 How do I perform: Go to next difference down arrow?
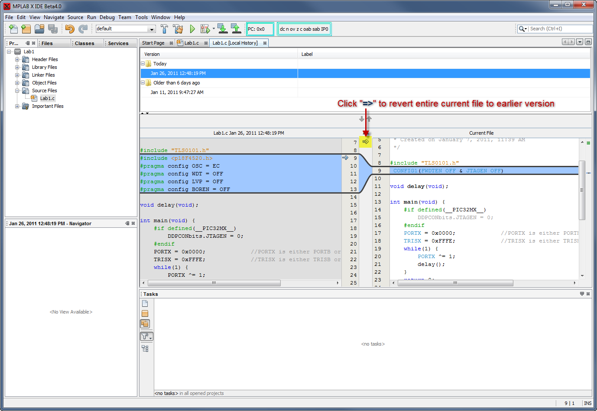362,119
